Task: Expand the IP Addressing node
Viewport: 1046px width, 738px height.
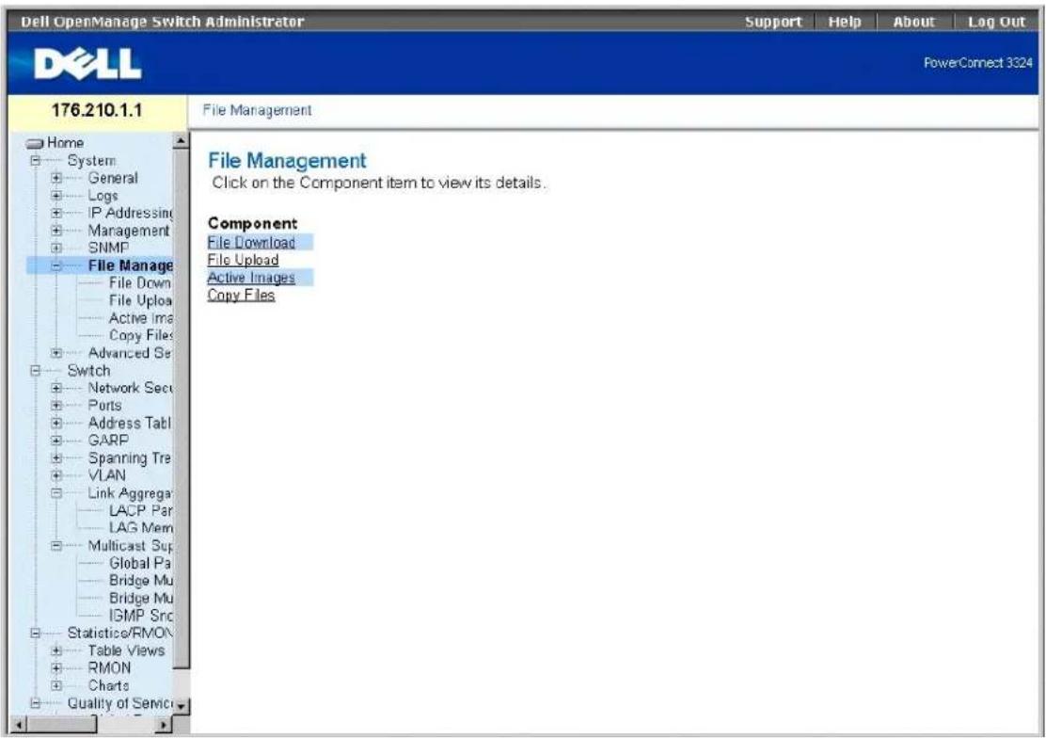Action: click(x=56, y=213)
